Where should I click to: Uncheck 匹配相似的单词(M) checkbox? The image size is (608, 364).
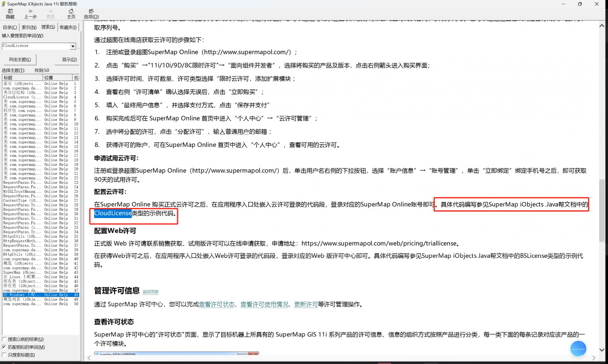point(4,347)
